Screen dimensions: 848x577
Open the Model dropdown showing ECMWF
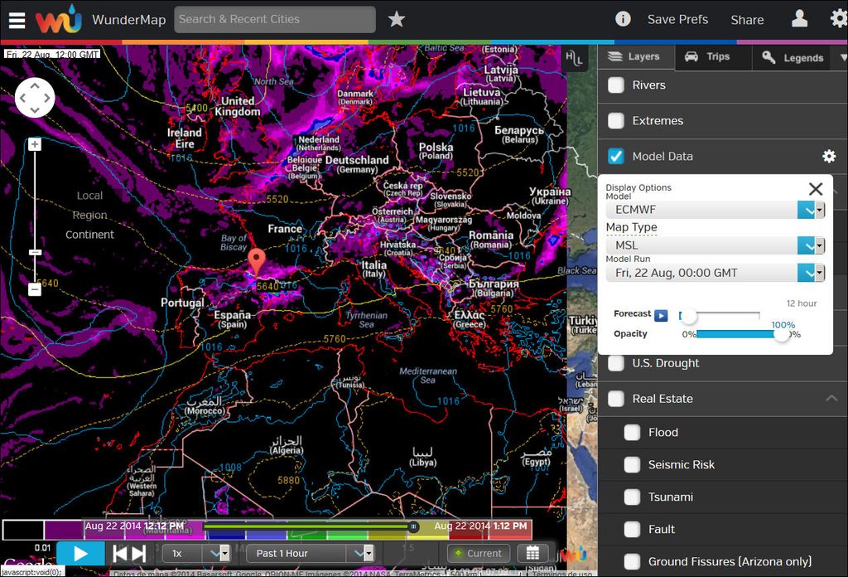(x=715, y=210)
